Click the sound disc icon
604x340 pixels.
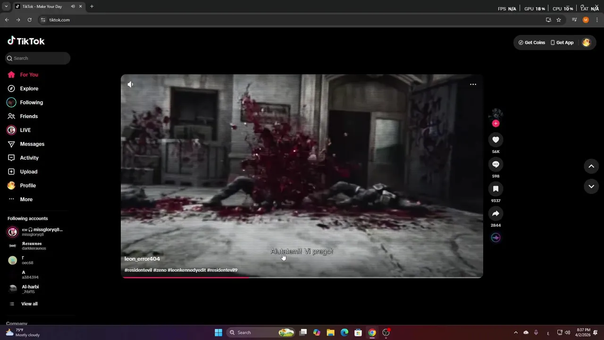(x=495, y=238)
